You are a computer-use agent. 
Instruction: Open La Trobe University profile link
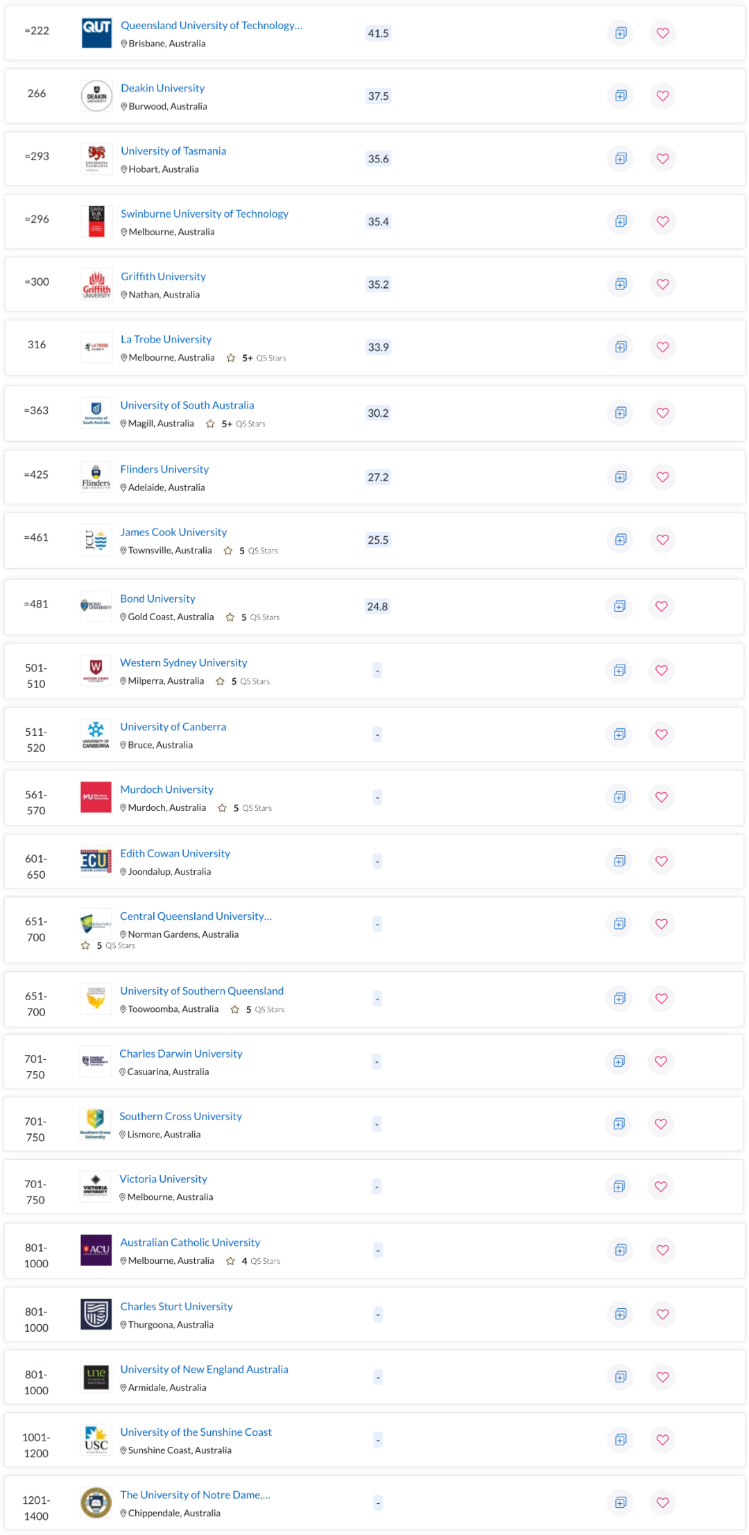click(x=166, y=339)
